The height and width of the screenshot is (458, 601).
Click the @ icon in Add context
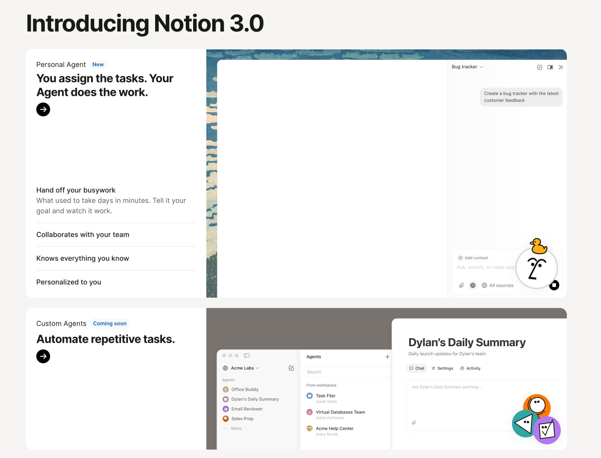click(x=461, y=258)
